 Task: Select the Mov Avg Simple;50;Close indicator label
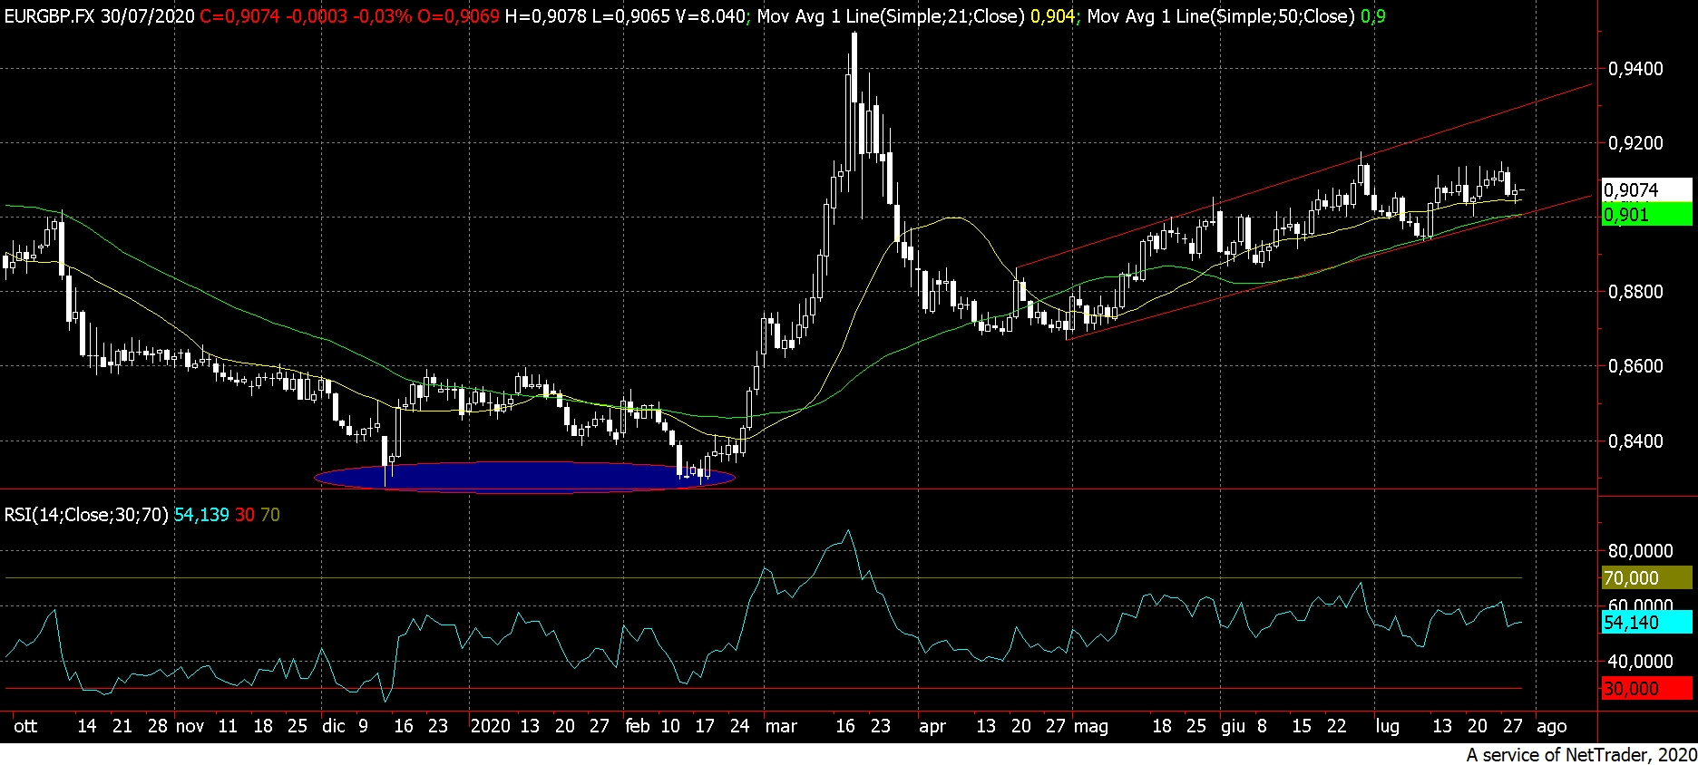coord(1221,16)
